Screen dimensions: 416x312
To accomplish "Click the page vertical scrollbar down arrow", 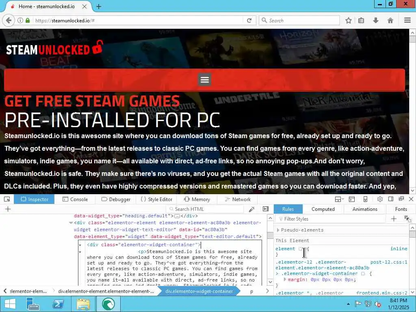I will click(x=412, y=191).
